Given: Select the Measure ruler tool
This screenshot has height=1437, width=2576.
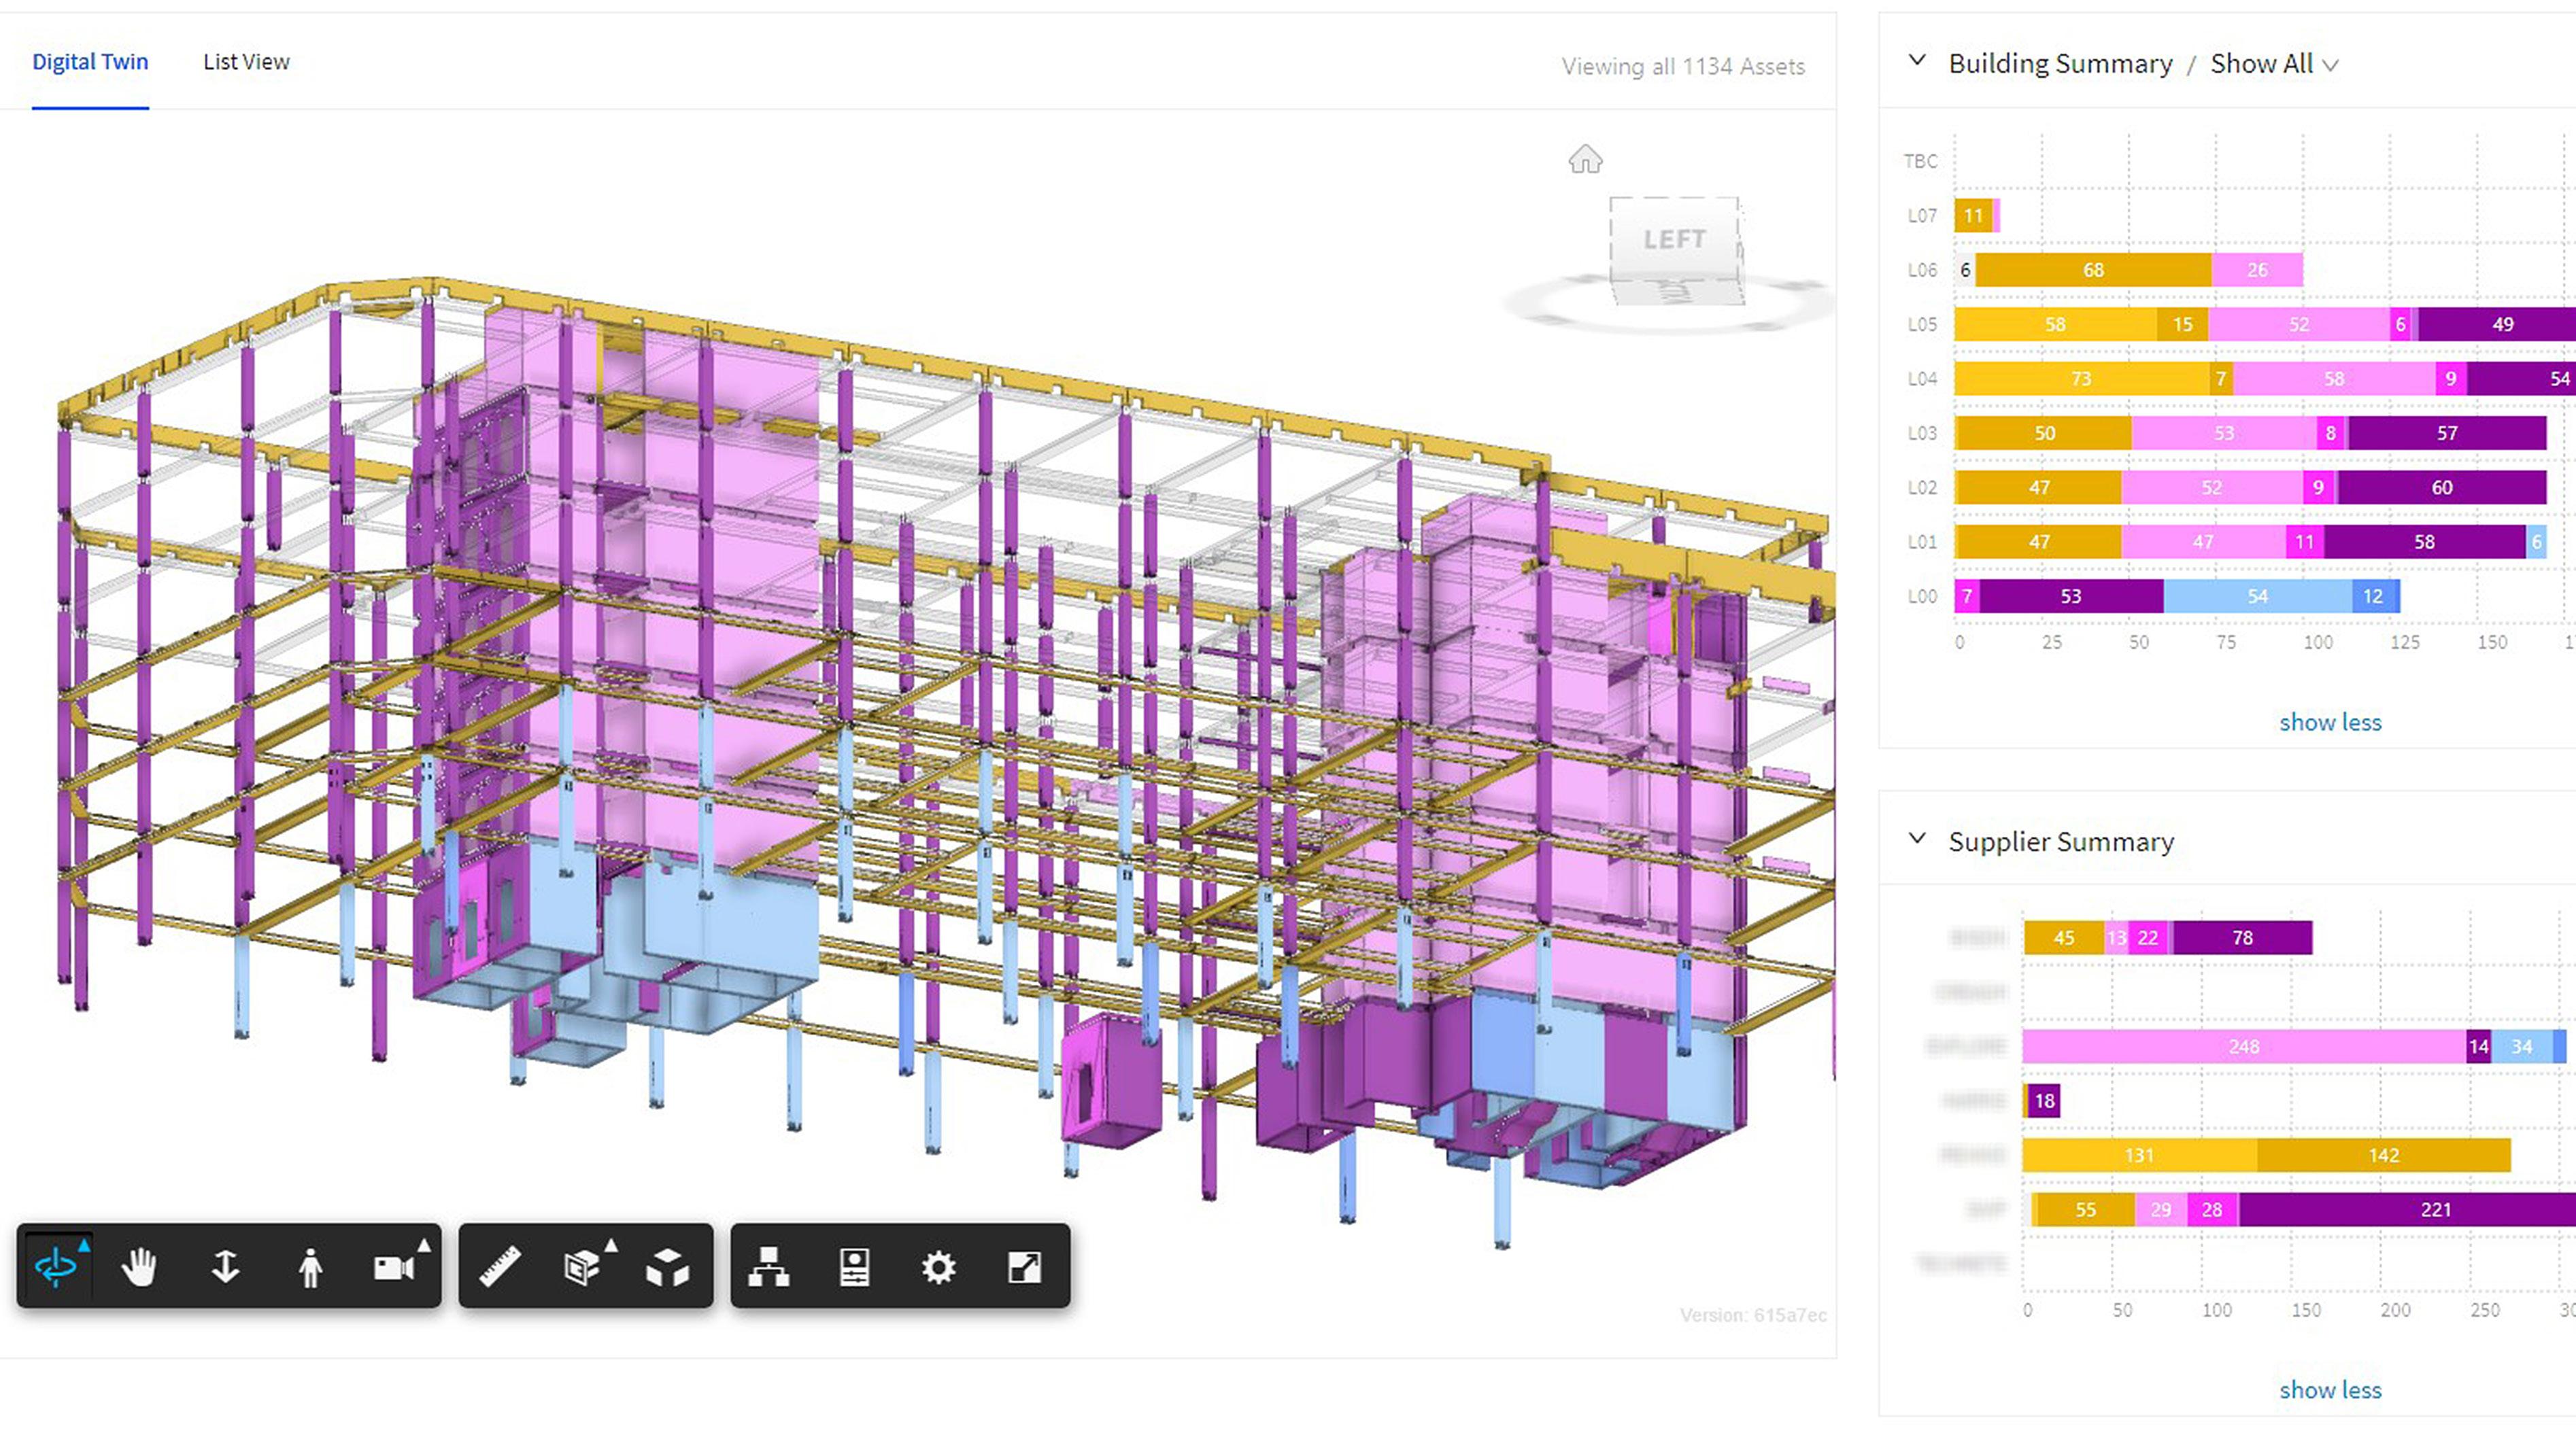Looking at the screenshot, I should click(x=500, y=1267).
